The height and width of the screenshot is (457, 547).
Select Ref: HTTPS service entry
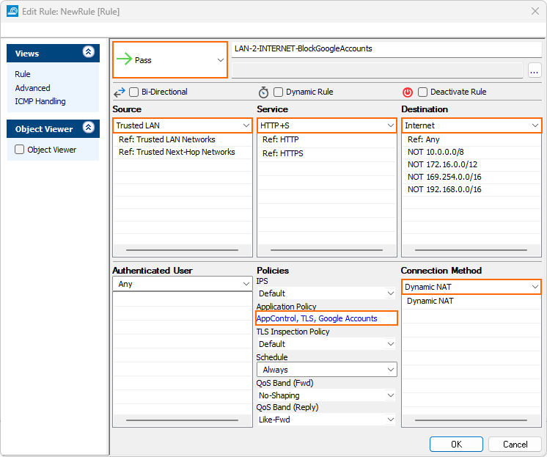click(327, 153)
